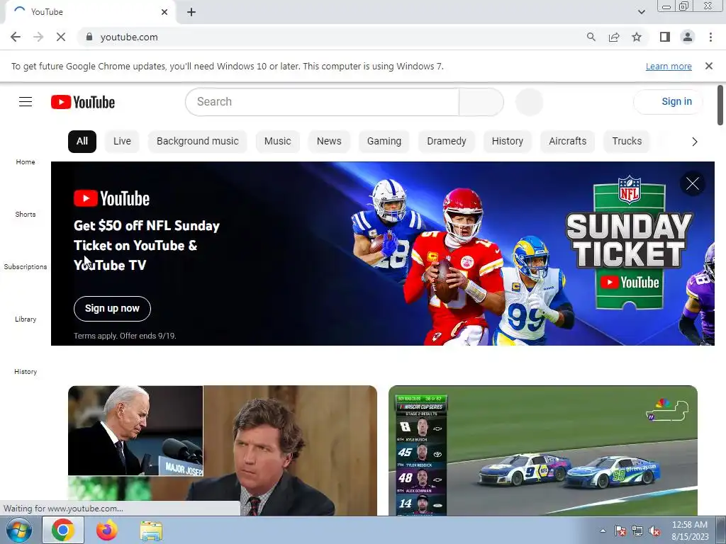Open the Chrome profile avatar
Viewport: 726px width, 544px height.
[688, 37]
